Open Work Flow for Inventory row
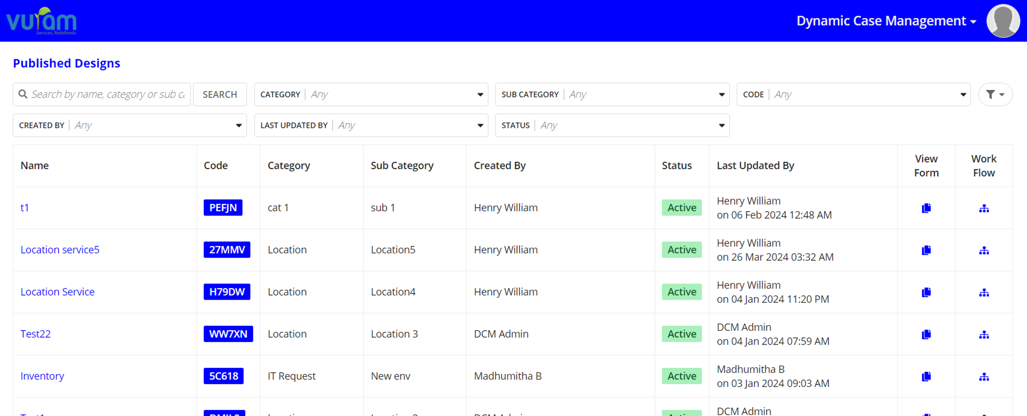Viewport: 1027px width, 416px height. click(984, 377)
